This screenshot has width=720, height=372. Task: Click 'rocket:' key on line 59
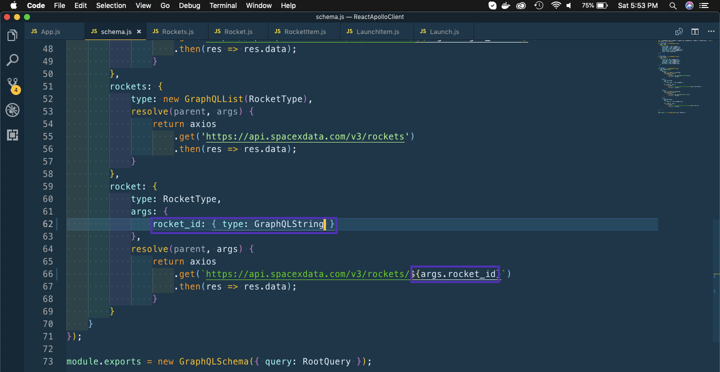(128, 186)
